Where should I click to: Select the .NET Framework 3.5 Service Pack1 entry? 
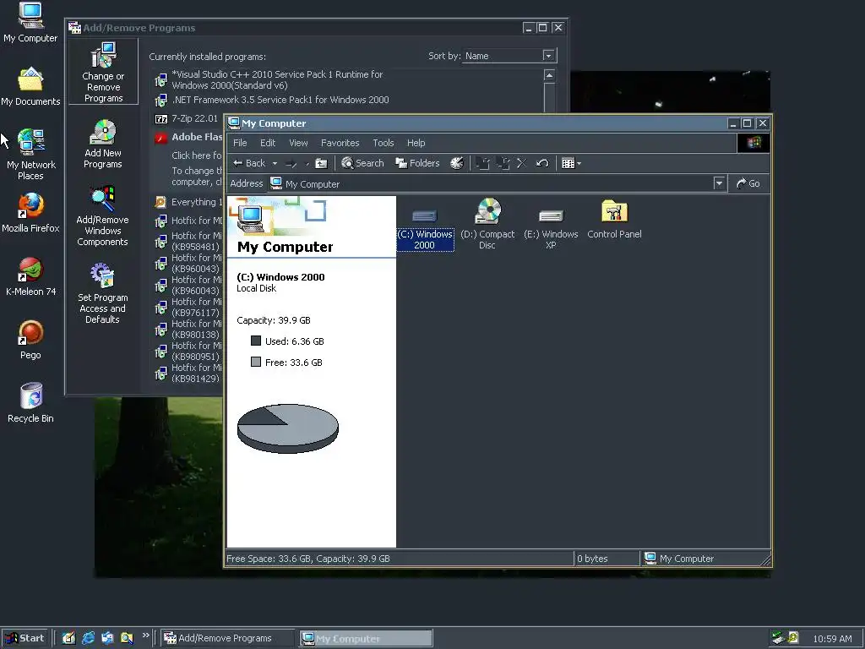pos(272,100)
